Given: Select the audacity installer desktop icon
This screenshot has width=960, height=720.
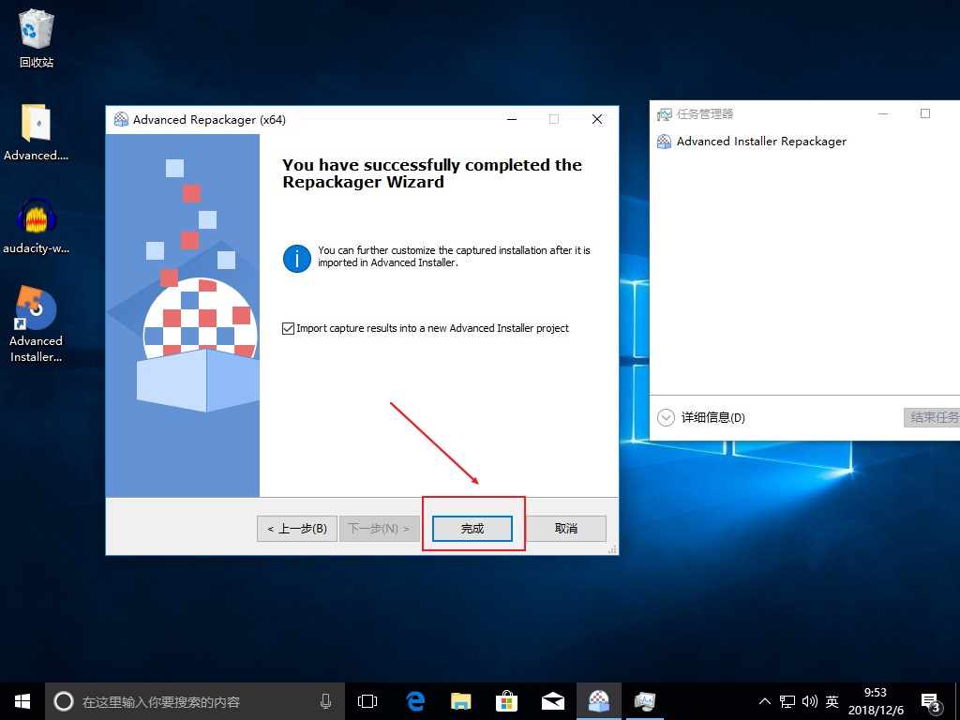Looking at the screenshot, I should 37,225.
